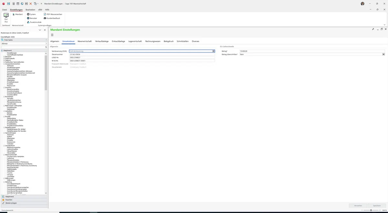This screenshot has height=213, width=388.
Task: Click the USt-ID-Nr. input field
Action: point(142,57)
